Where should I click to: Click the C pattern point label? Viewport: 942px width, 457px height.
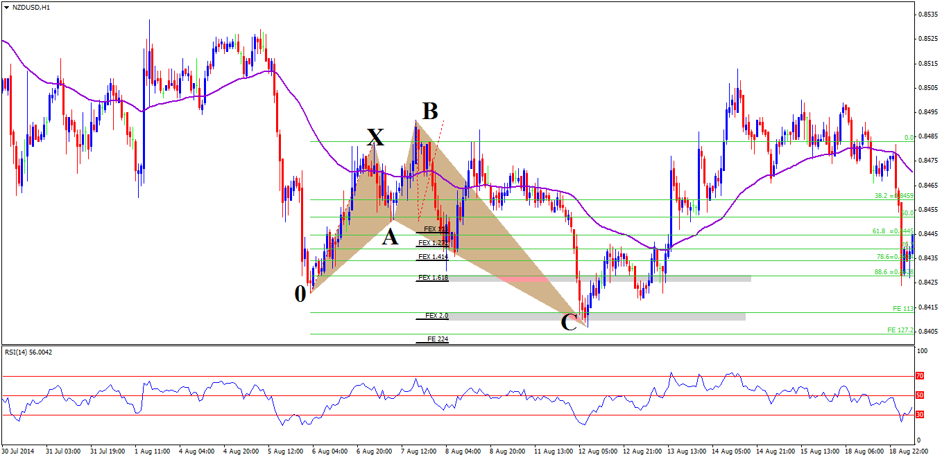click(568, 322)
